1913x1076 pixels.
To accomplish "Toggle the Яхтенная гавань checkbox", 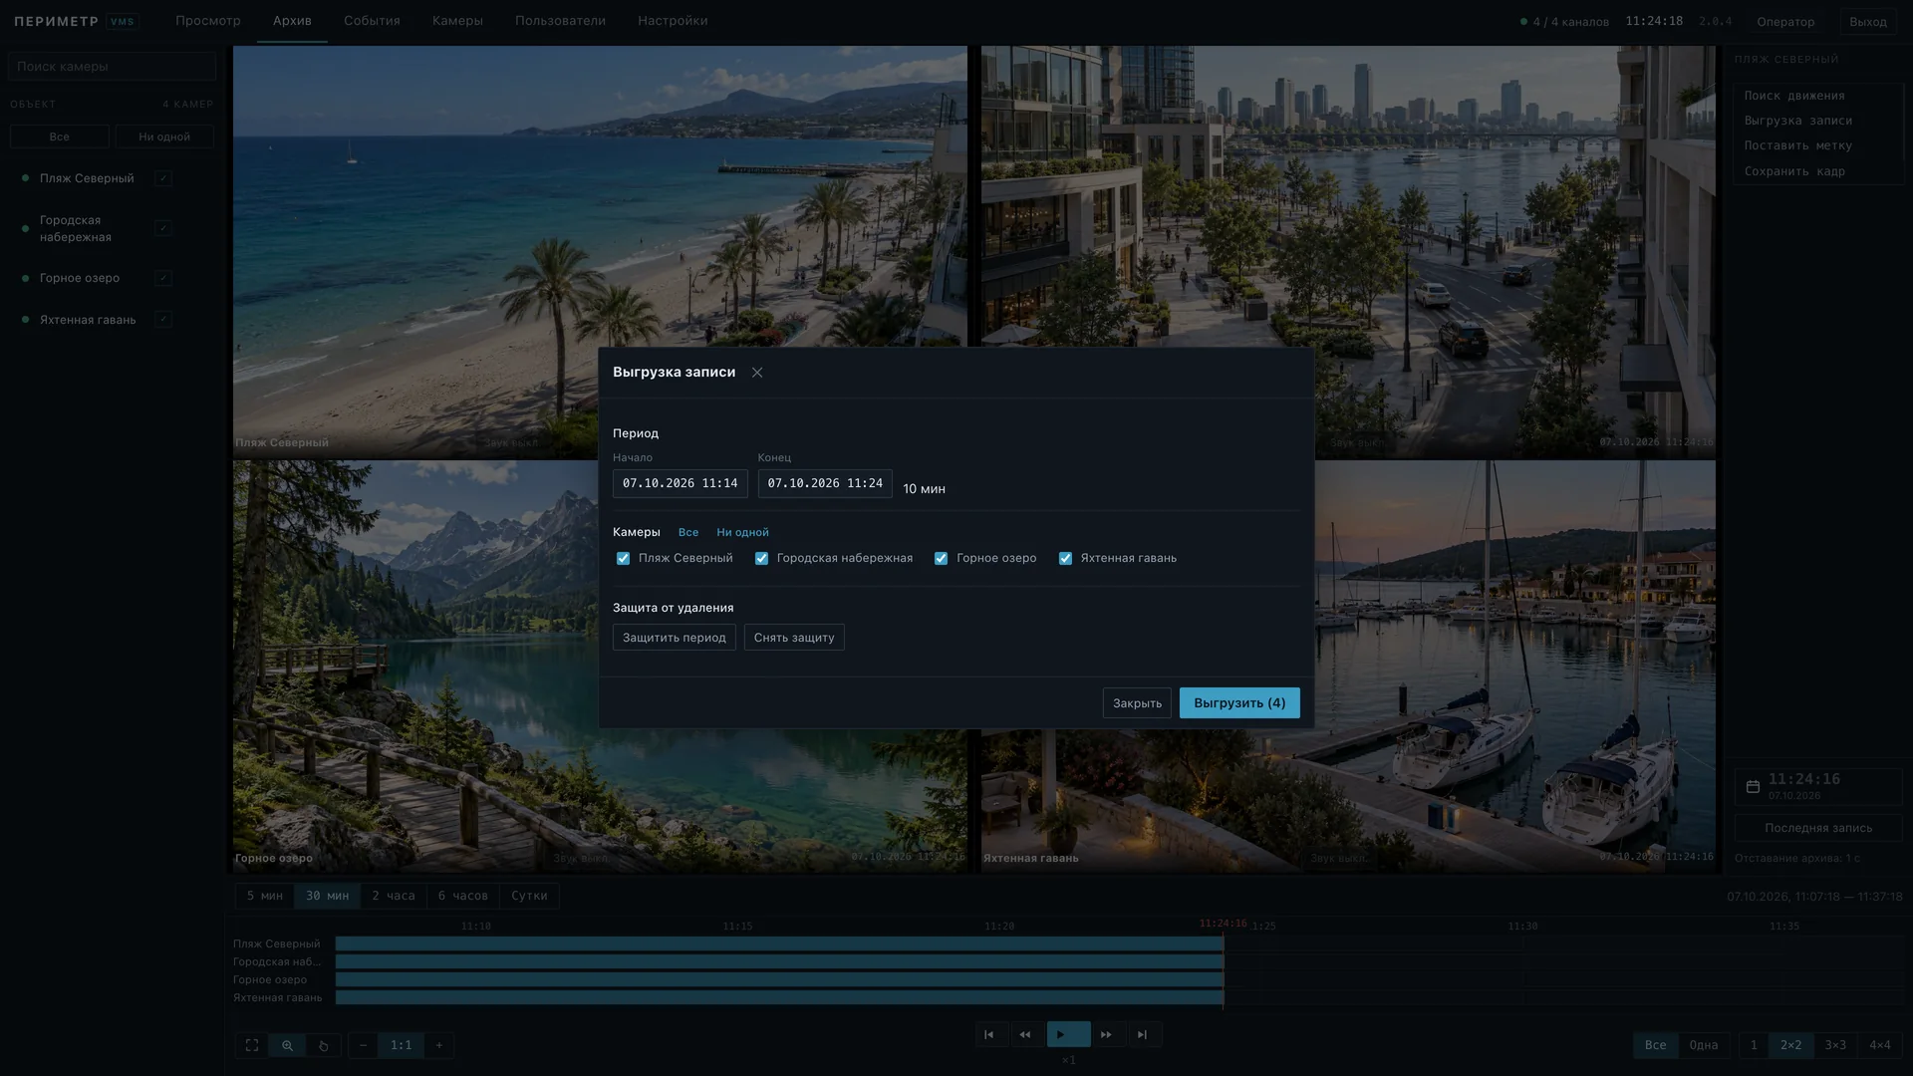I will click(1065, 559).
